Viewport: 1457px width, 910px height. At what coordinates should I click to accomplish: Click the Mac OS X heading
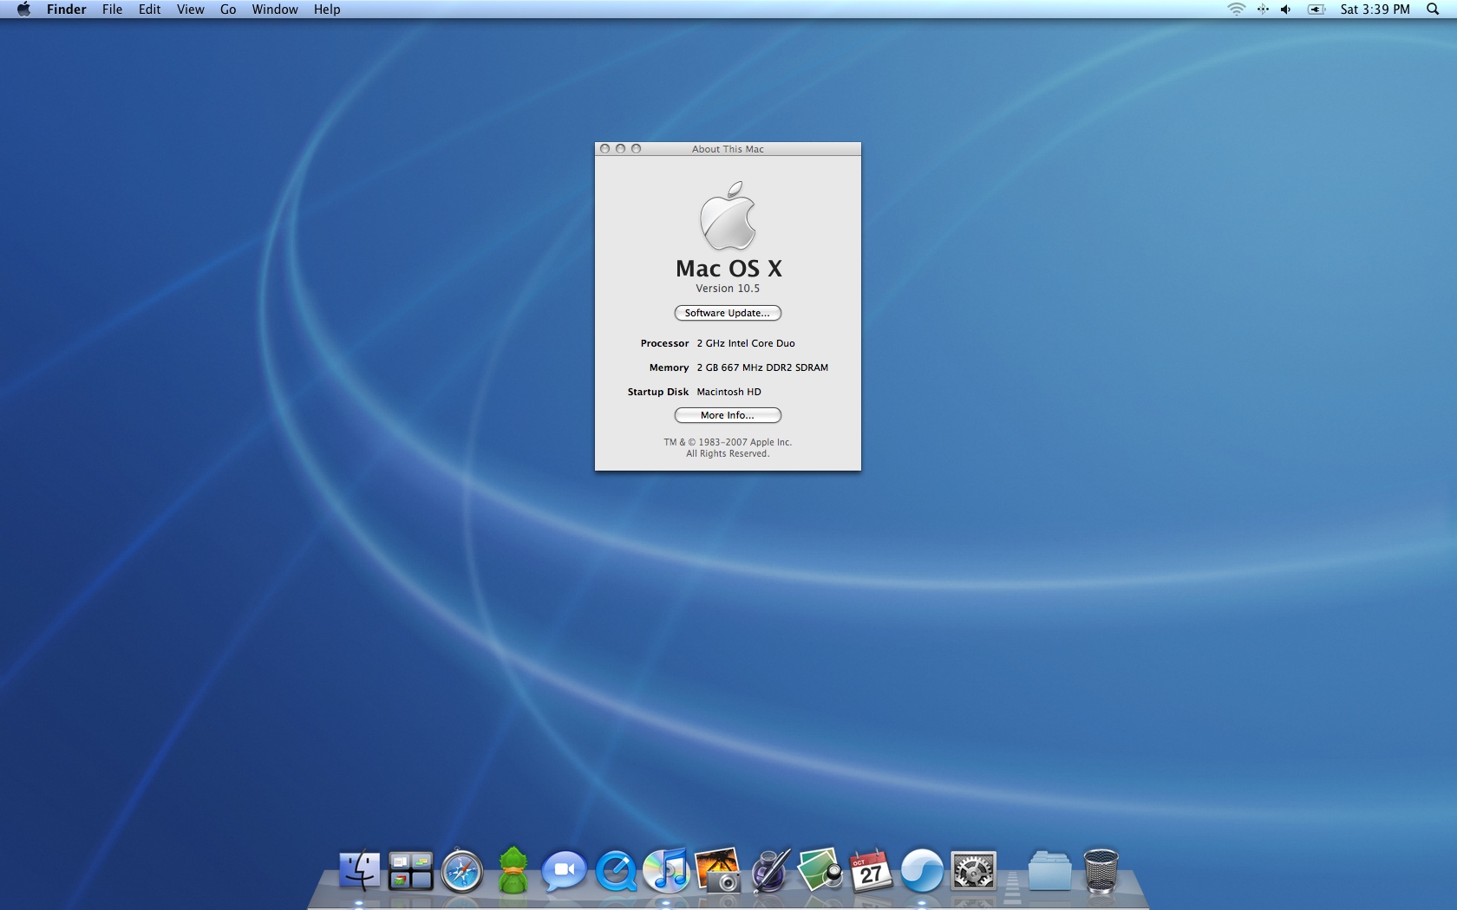click(x=728, y=269)
